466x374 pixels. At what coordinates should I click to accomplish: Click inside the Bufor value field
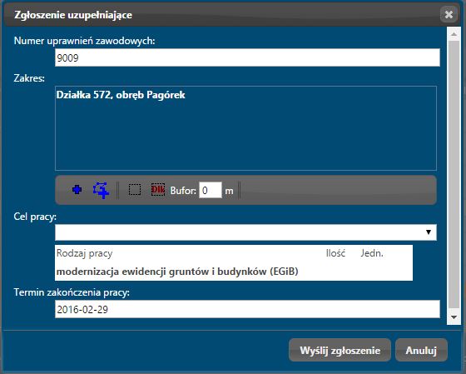click(210, 190)
